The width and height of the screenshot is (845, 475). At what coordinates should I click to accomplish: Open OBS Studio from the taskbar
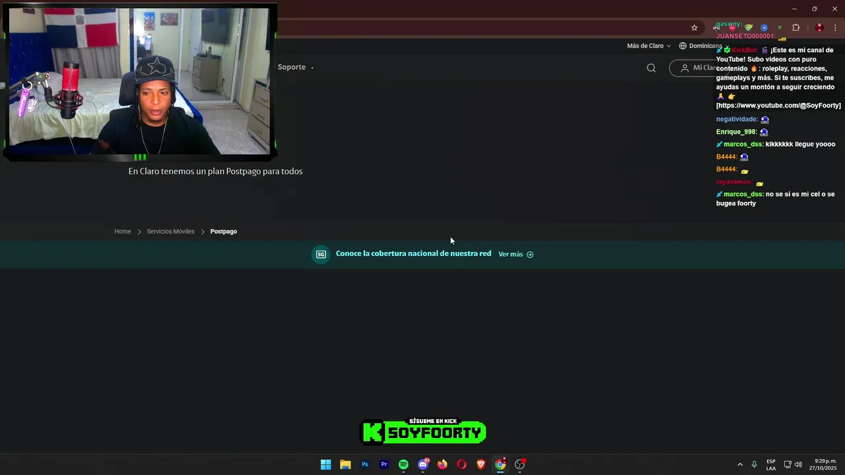pyautogui.click(x=520, y=464)
